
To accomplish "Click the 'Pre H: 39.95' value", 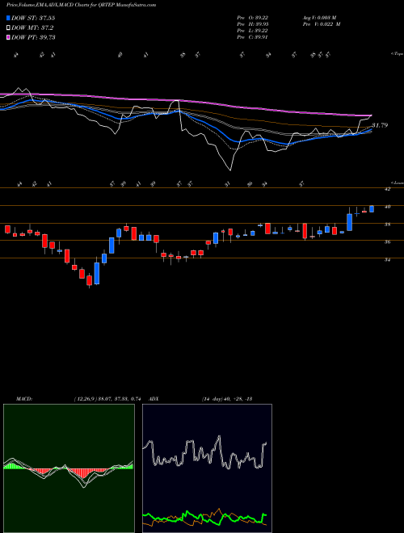I will coord(252,24).
